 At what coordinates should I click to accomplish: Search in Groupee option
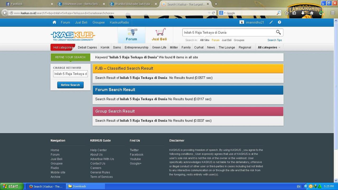tap(239, 40)
